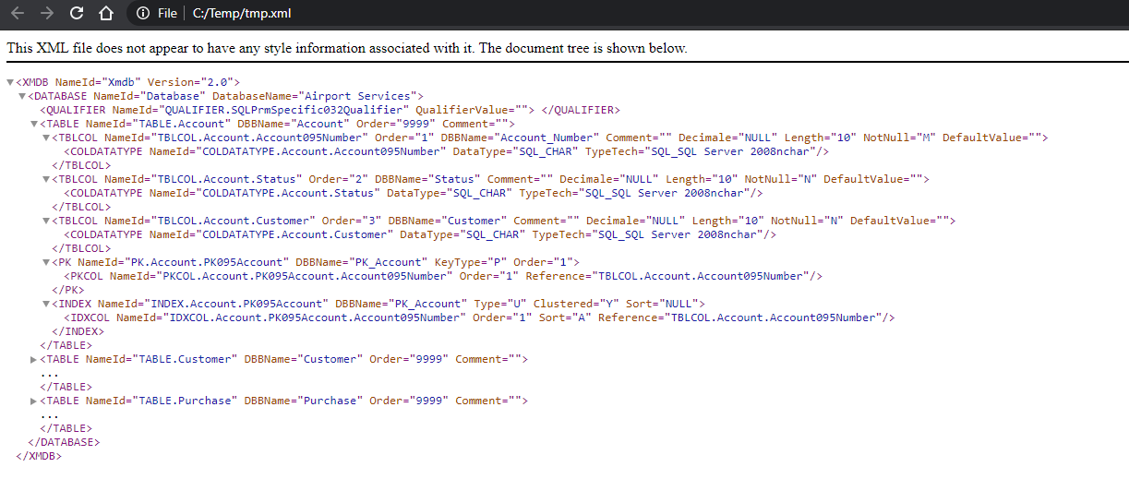
Task: Open the site information icon beside File
Action: point(143,13)
